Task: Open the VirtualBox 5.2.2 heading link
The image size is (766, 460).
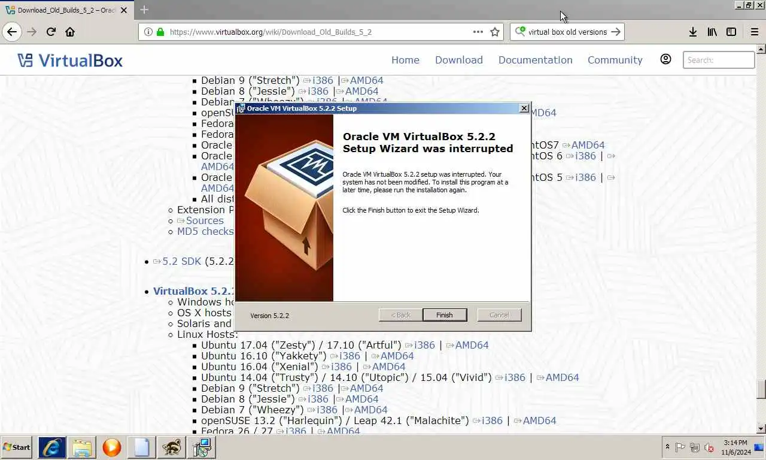Action: (x=194, y=291)
